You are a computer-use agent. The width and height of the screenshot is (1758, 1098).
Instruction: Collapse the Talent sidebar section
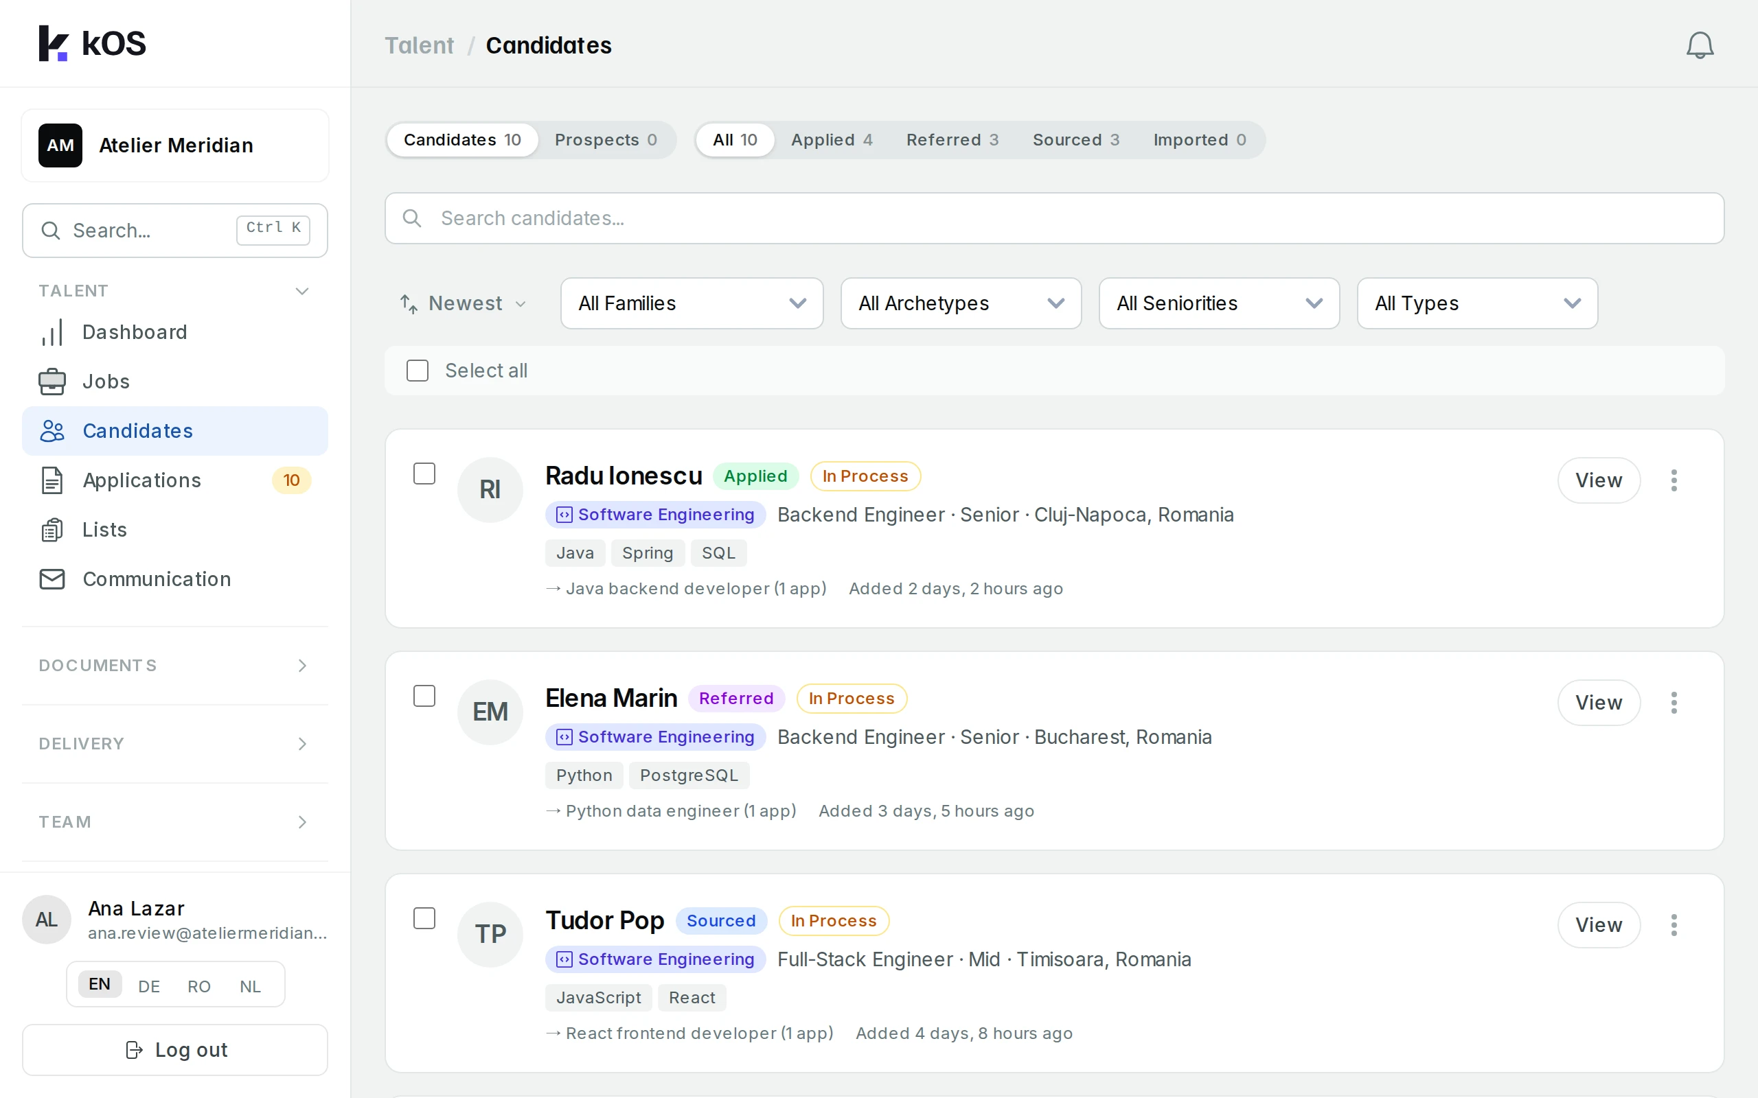175,290
